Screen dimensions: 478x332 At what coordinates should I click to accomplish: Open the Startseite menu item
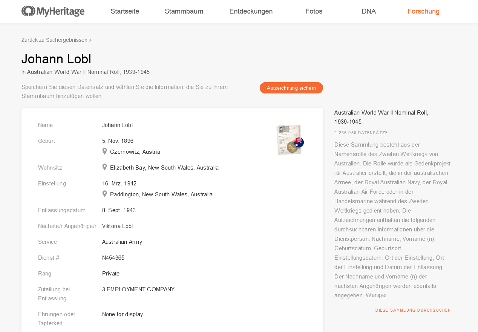(125, 11)
